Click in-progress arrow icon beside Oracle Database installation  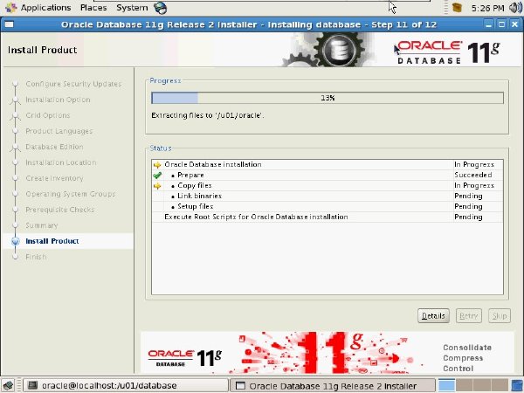(157, 165)
